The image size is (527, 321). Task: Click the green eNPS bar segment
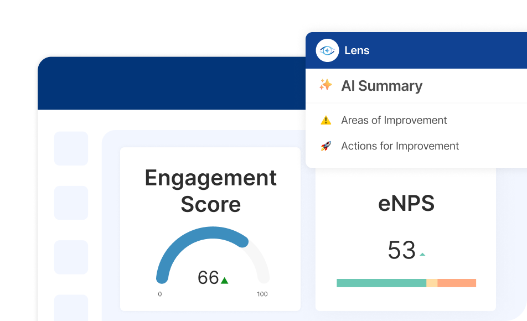click(x=381, y=283)
